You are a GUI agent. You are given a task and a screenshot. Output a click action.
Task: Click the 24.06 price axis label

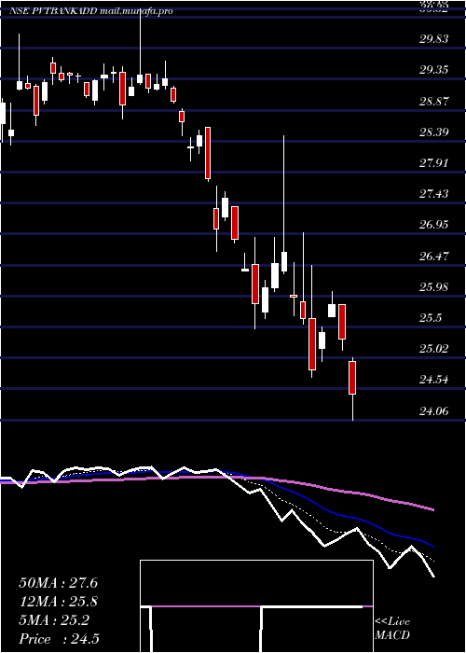point(433,411)
